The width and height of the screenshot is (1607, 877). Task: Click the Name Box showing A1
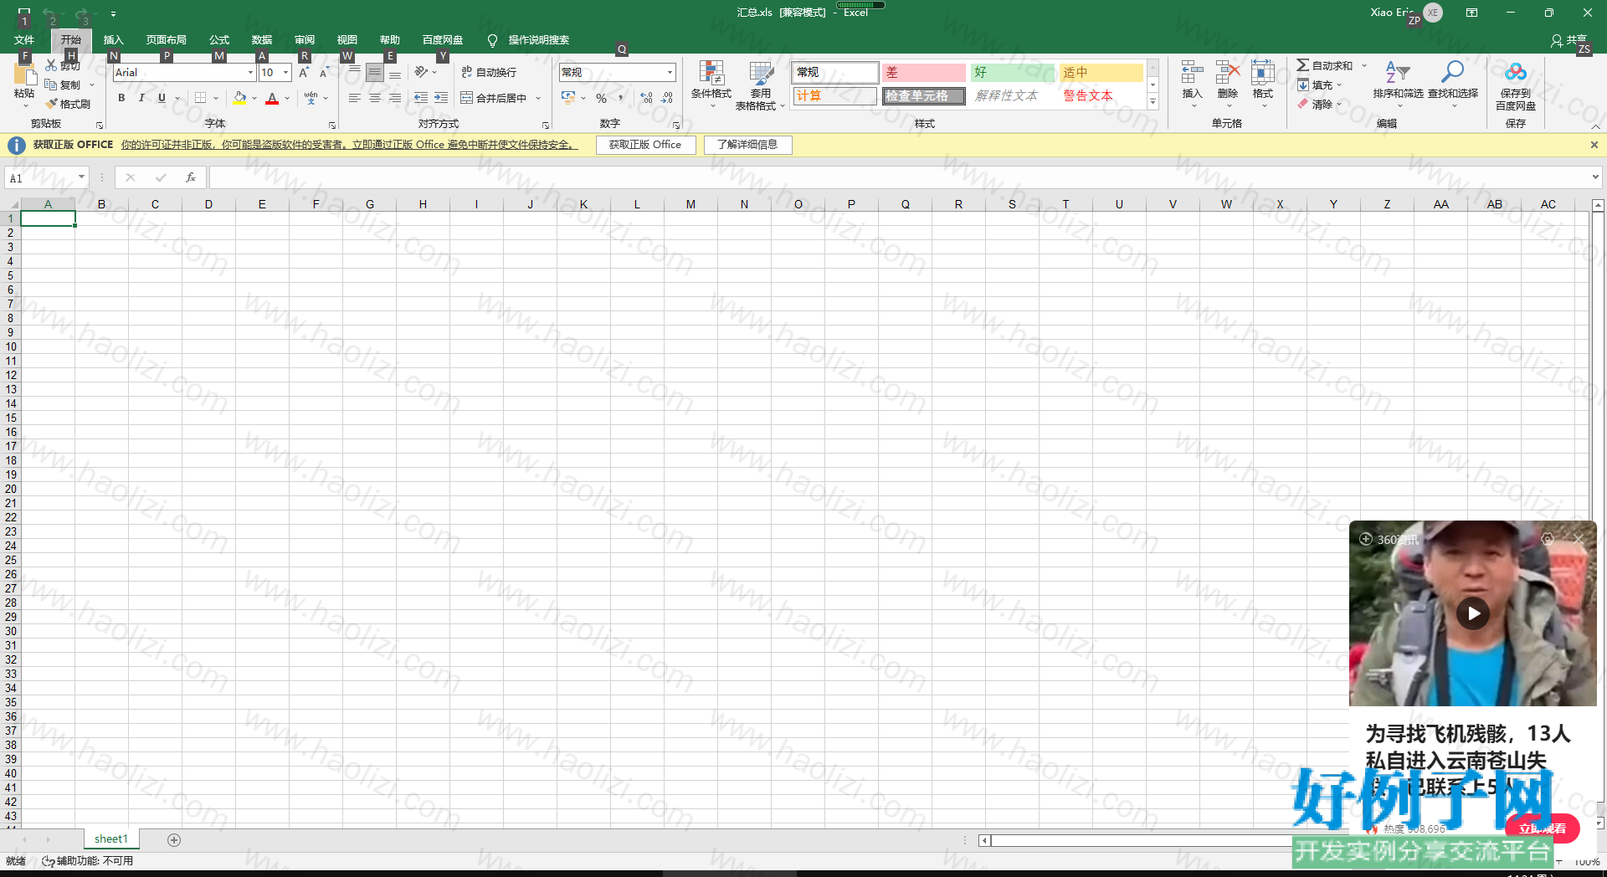[x=46, y=177]
